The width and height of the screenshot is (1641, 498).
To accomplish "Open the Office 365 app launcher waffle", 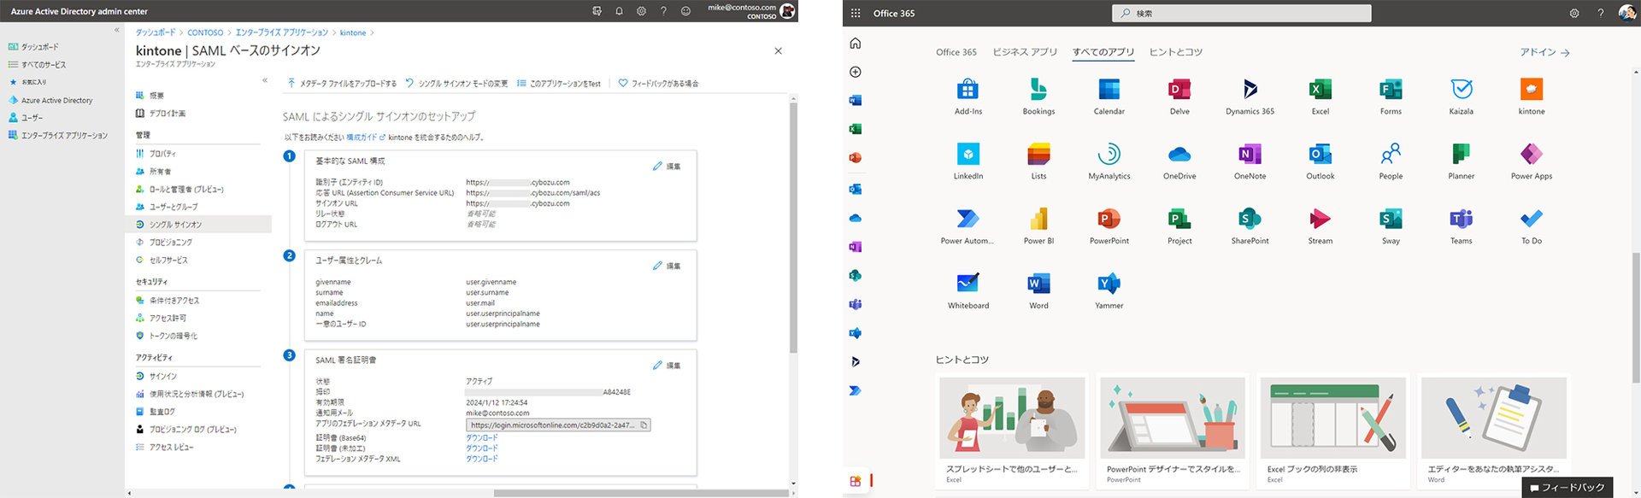I will (856, 13).
